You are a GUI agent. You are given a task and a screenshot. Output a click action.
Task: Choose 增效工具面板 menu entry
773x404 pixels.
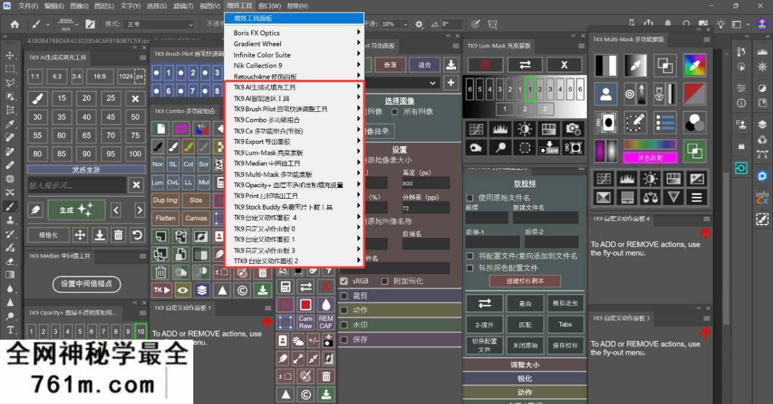tap(294, 18)
